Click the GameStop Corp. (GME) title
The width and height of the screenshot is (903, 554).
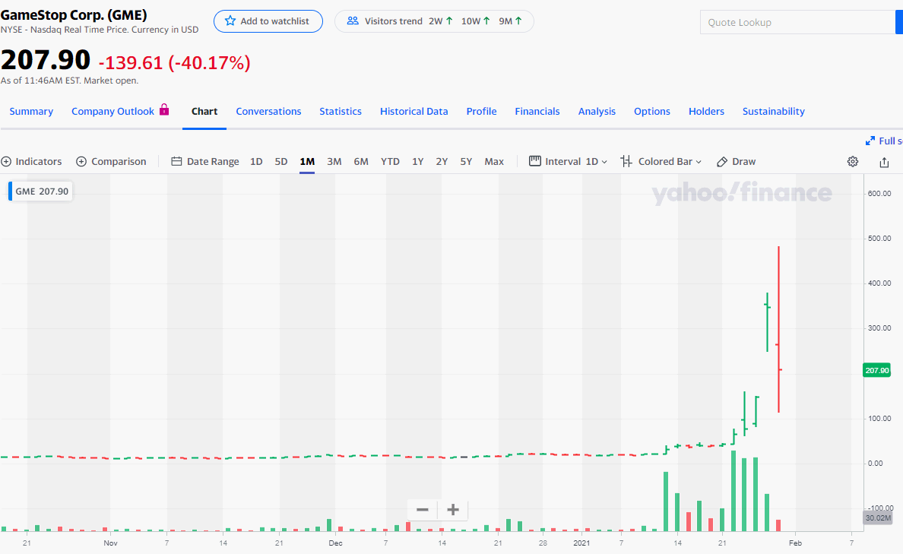tap(74, 15)
